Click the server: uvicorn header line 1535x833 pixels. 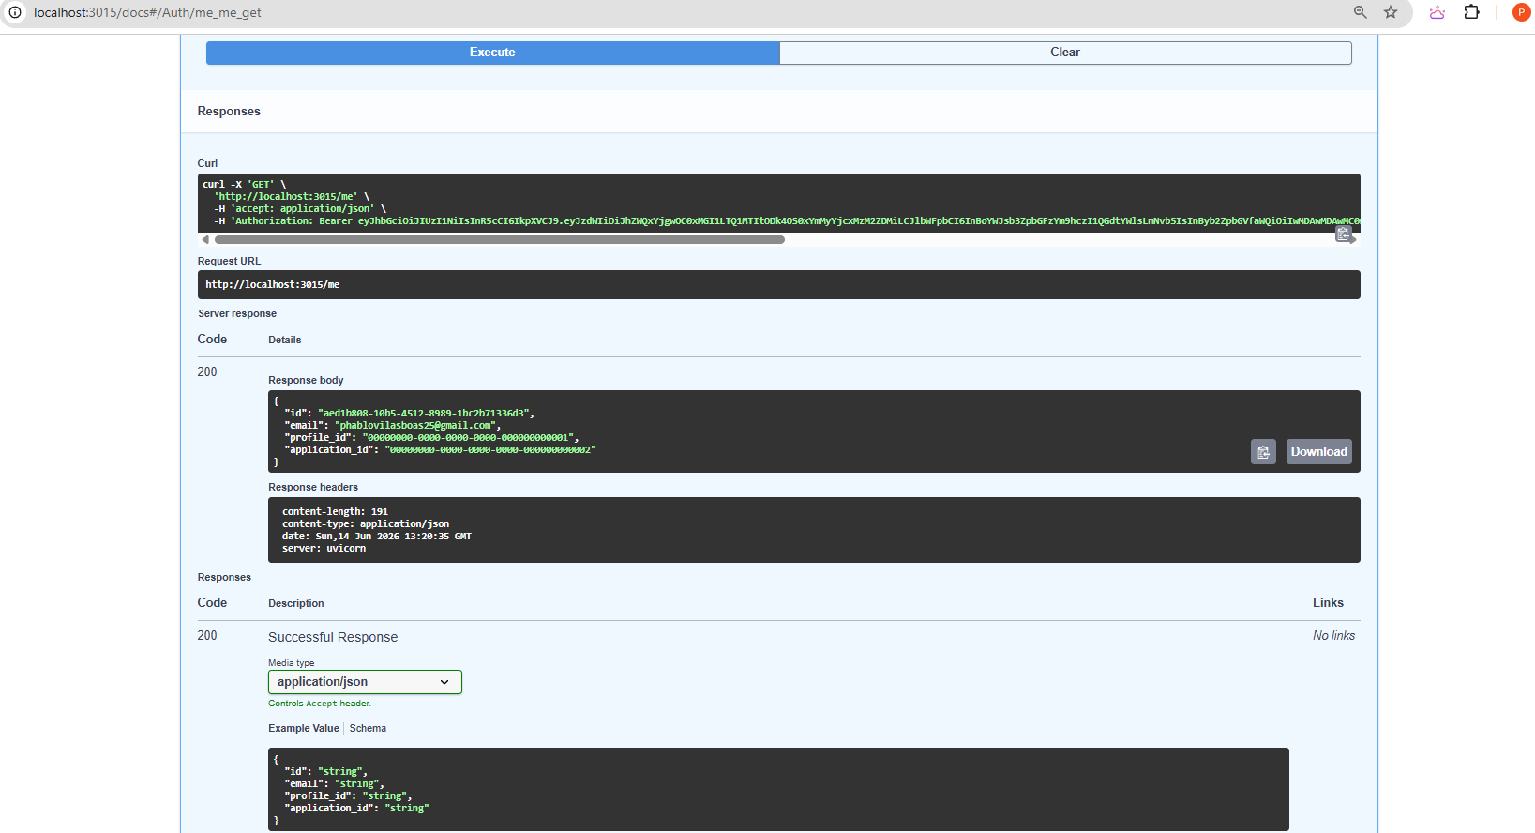(324, 549)
